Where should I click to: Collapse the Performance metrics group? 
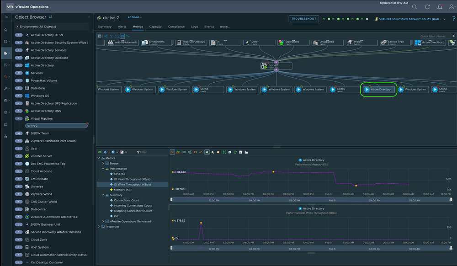click(103, 169)
